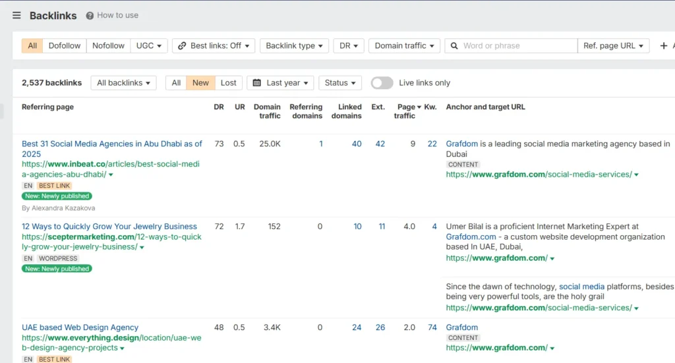Select the All tab beside New
The image size is (675, 363).
point(176,82)
